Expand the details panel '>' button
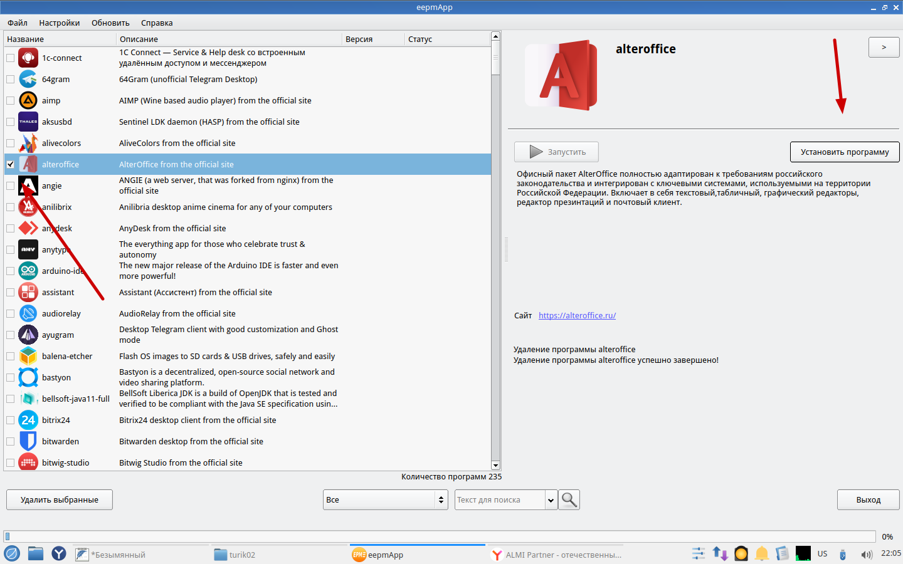The height and width of the screenshot is (564, 903). [884, 47]
